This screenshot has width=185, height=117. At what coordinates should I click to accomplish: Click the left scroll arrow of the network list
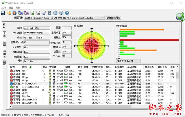point(11,106)
